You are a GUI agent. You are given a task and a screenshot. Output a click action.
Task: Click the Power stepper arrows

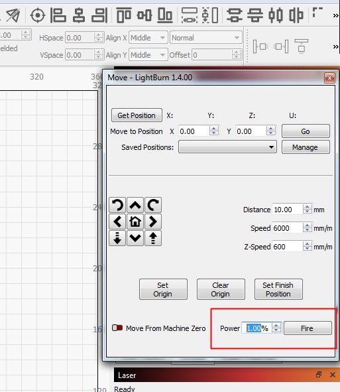276,328
